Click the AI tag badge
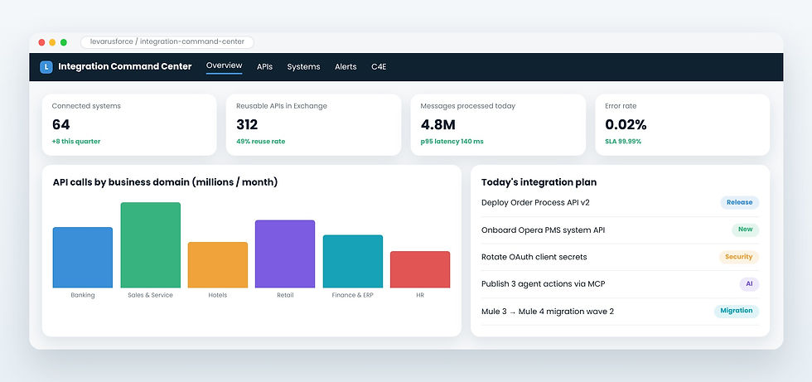Image resolution: width=812 pixels, height=382 pixels. (749, 284)
